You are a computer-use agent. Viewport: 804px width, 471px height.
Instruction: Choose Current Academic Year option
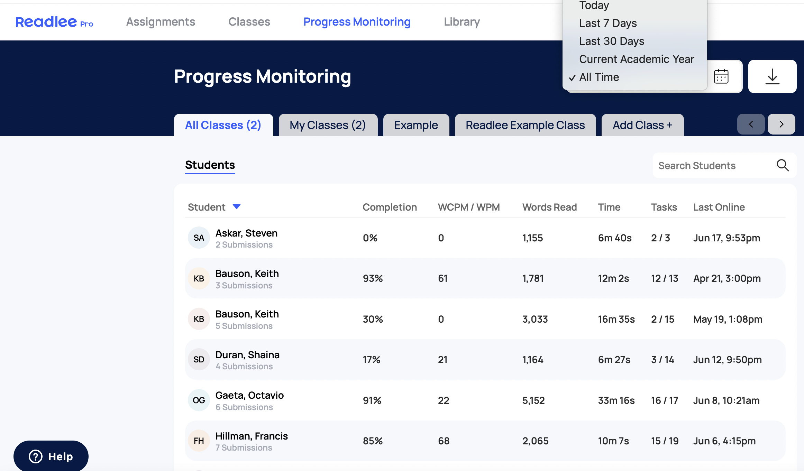(637, 59)
